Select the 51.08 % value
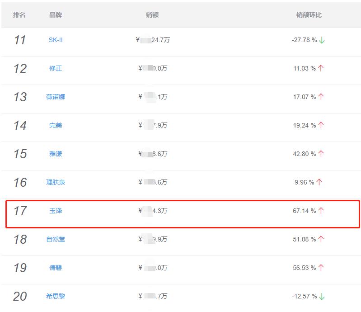 click(x=305, y=239)
